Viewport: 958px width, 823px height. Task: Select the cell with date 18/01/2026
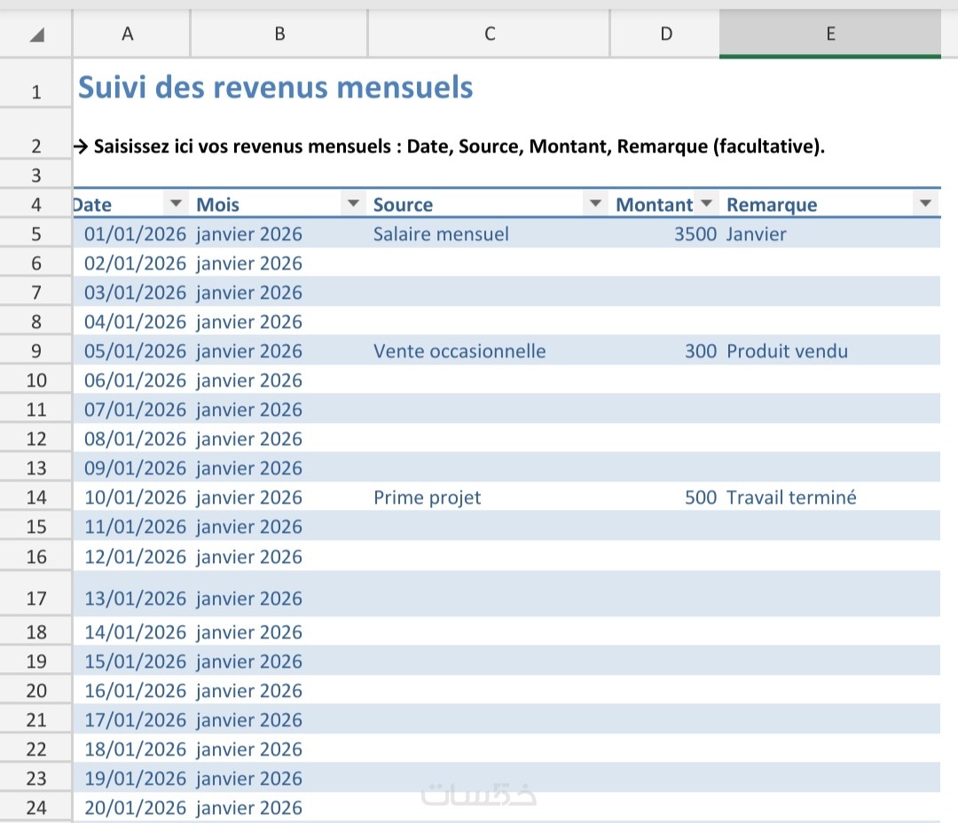pyautogui.click(x=131, y=749)
